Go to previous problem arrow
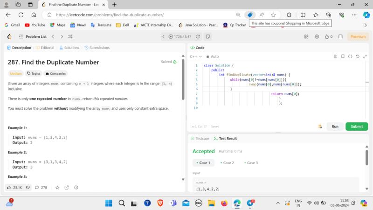The width and height of the screenshot is (373, 210). pos(53,36)
